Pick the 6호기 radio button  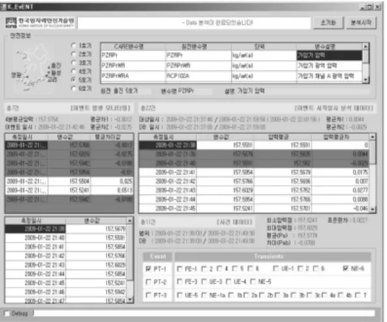point(73,88)
